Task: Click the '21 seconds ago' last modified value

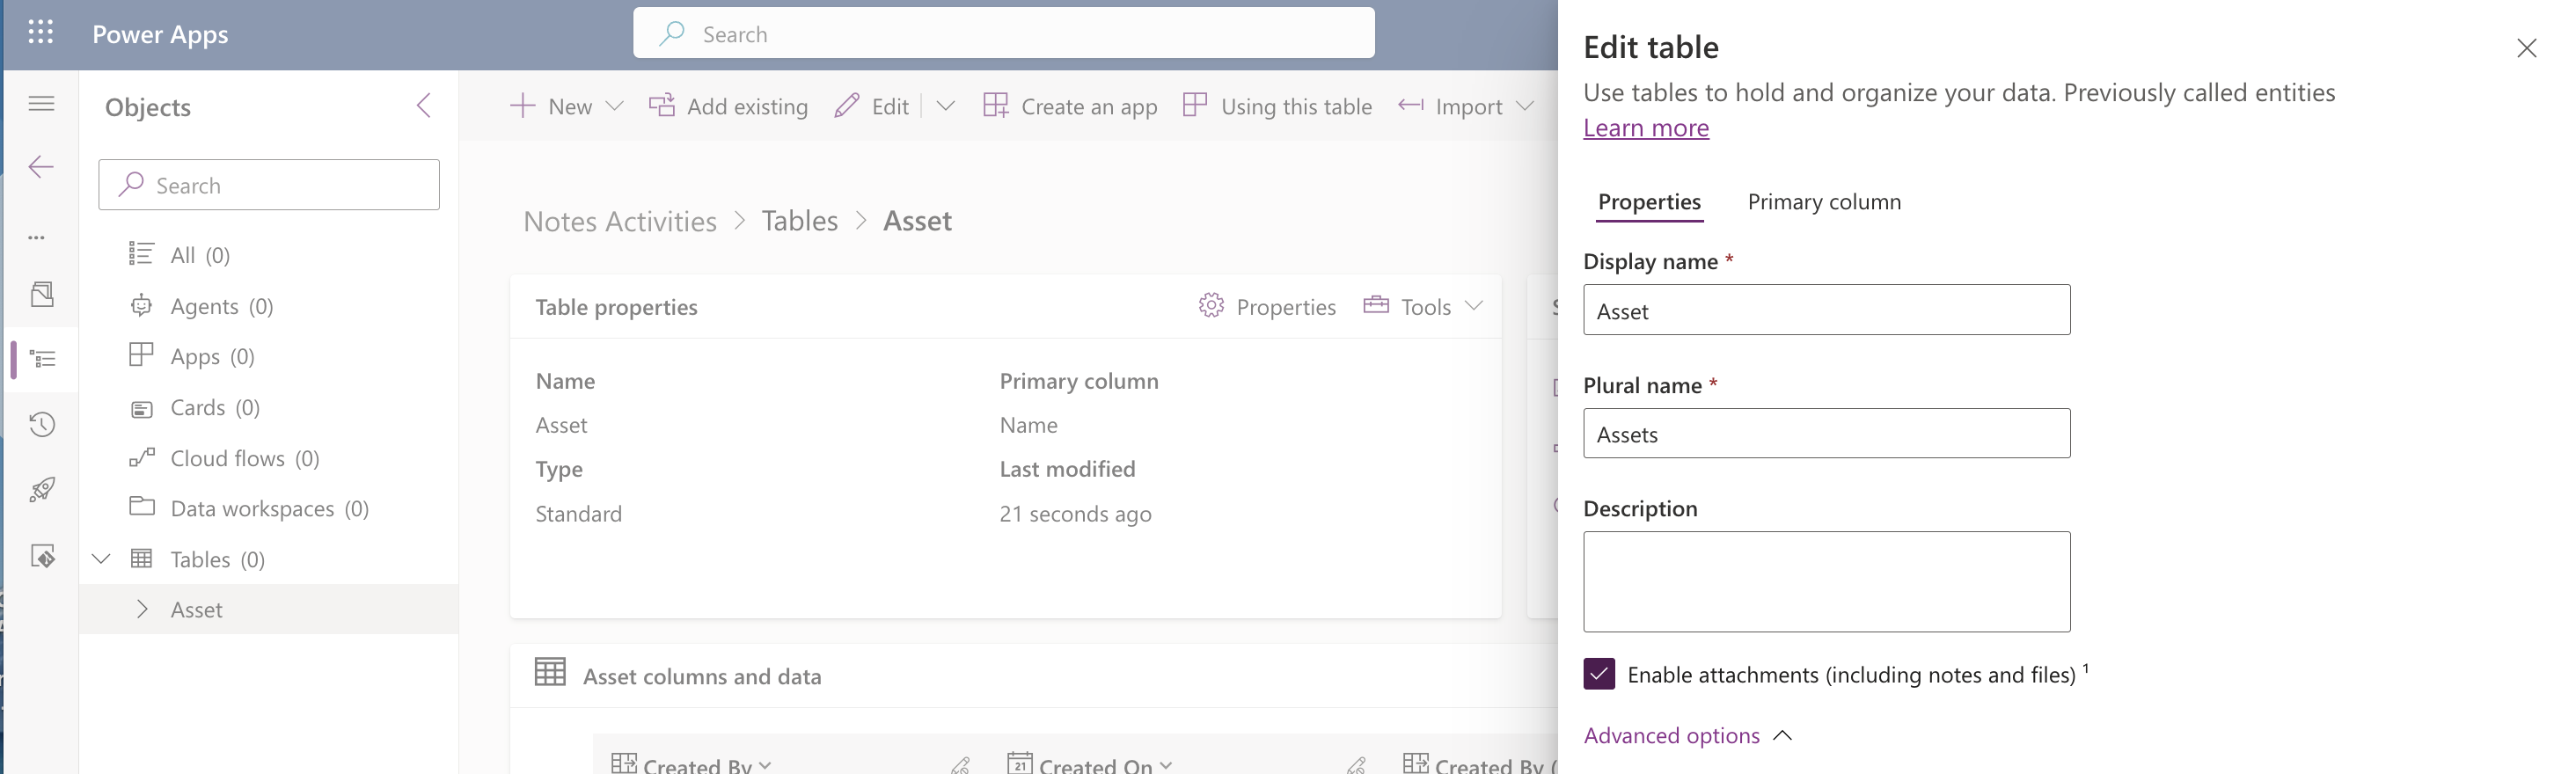Action: [x=1075, y=514]
